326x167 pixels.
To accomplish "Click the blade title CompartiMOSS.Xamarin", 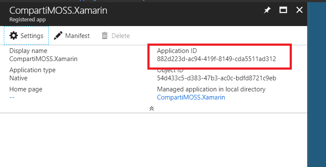I will click(58, 10).
